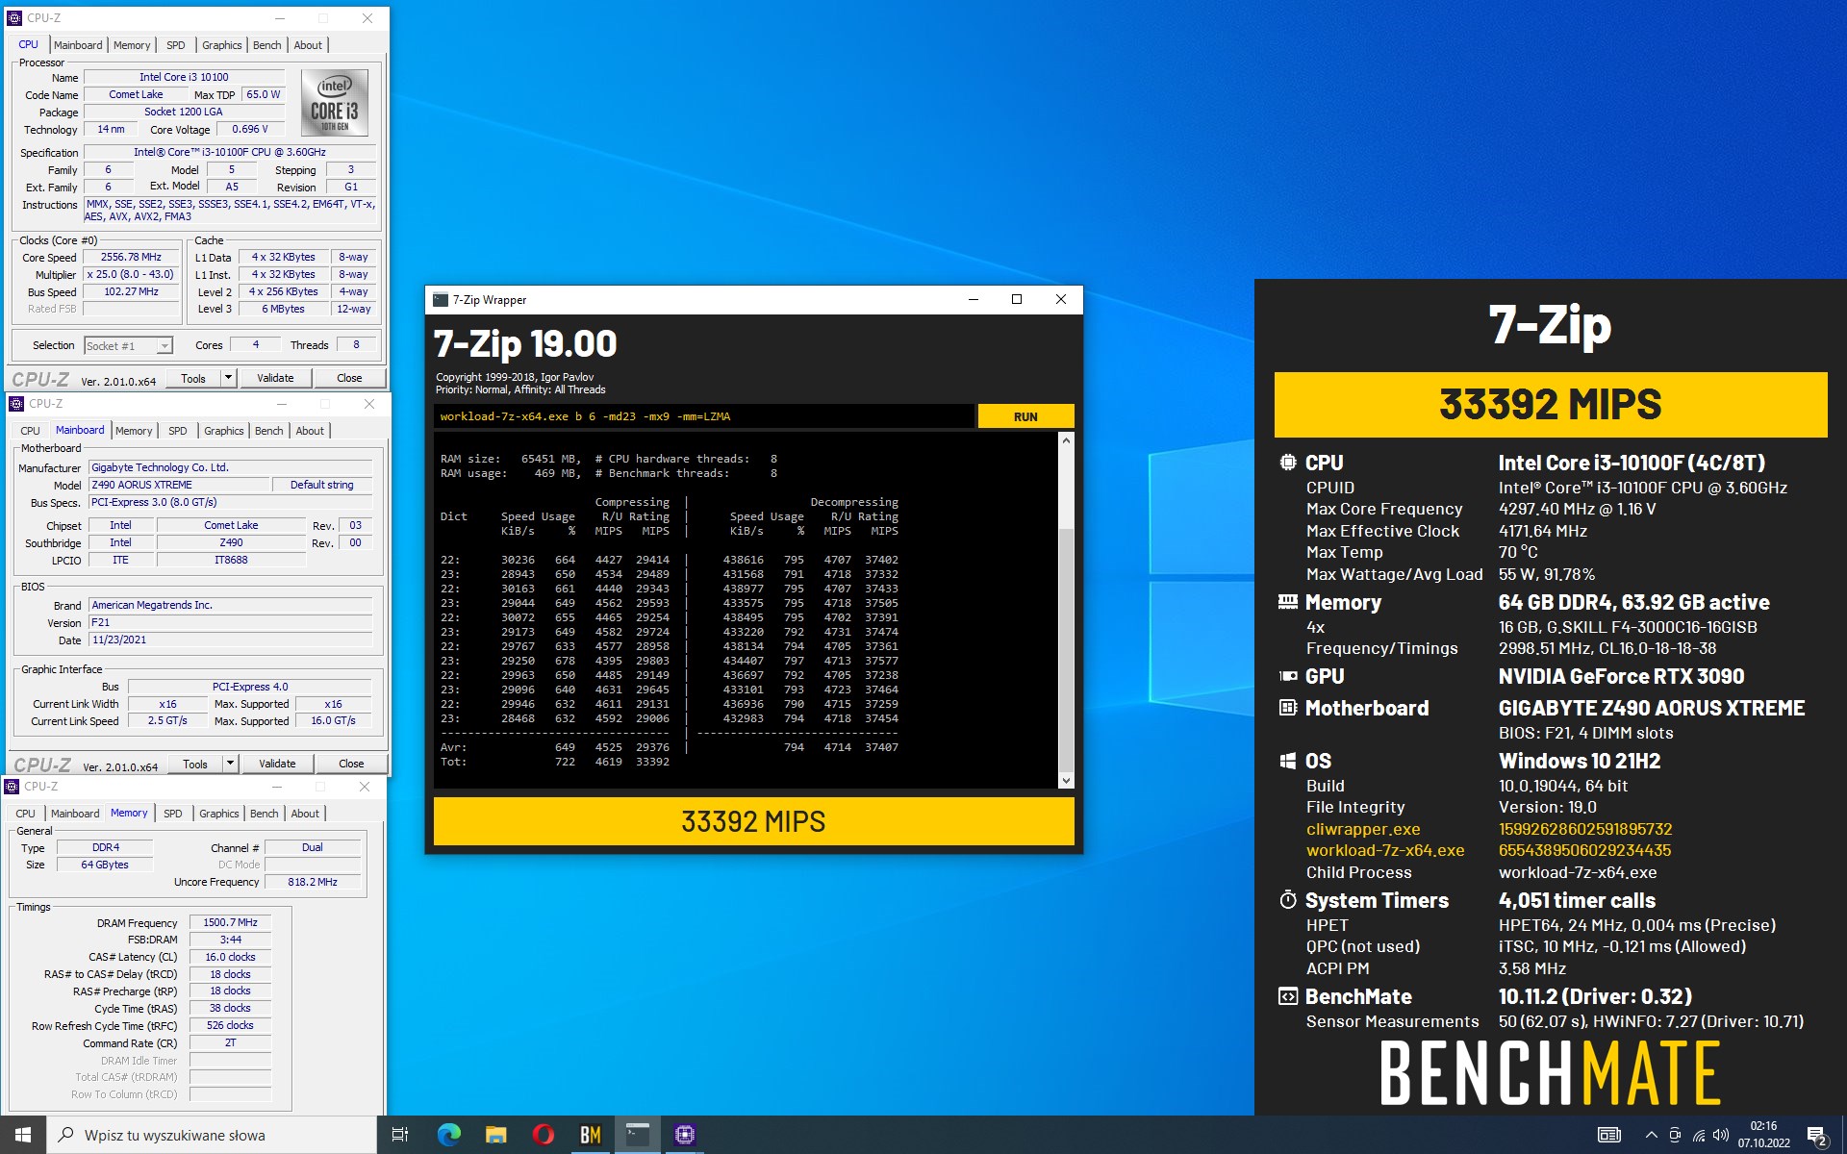
Task: Click the search magnifier in taskbar
Action: [65, 1135]
